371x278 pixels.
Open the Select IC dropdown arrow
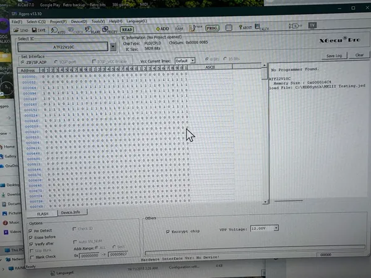tap(113, 46)
